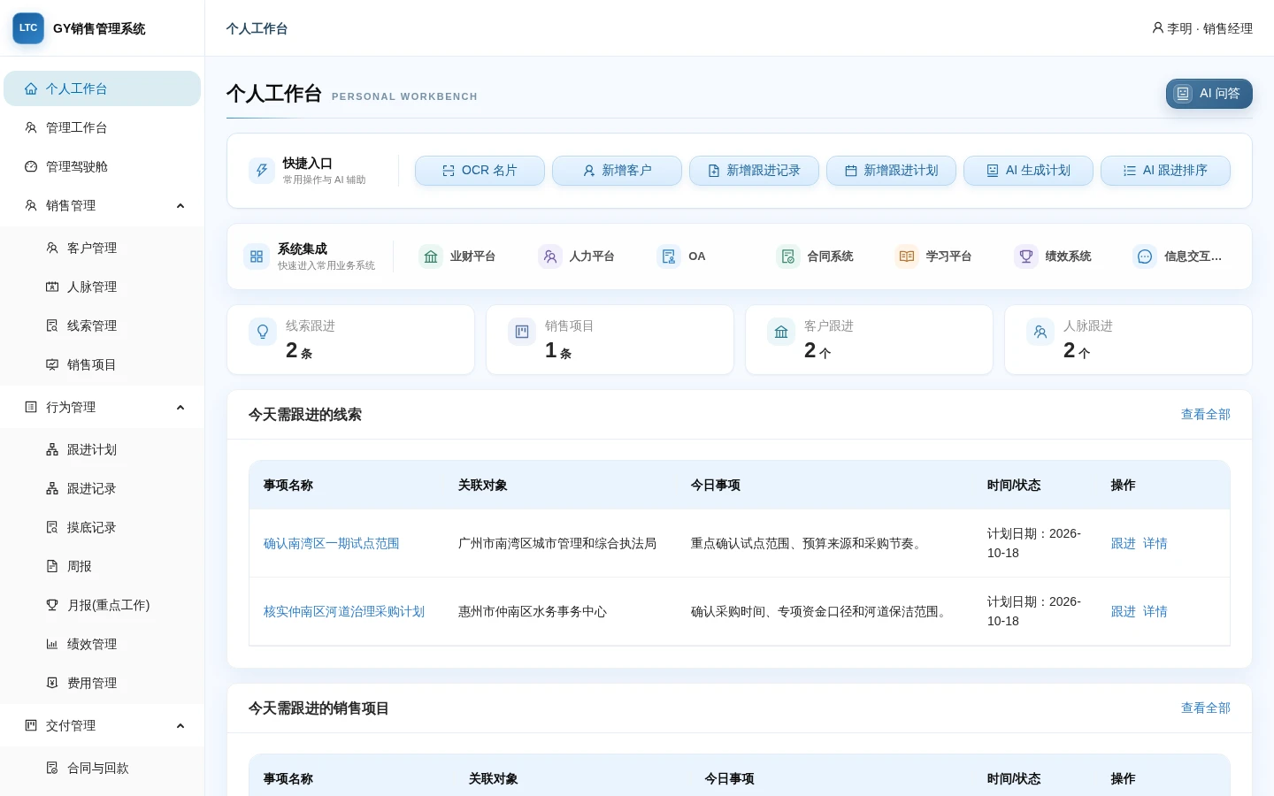Open 线索管理 in the sidebar
Viewport: 1274px width, 796px height.
[x=103, y=325]
